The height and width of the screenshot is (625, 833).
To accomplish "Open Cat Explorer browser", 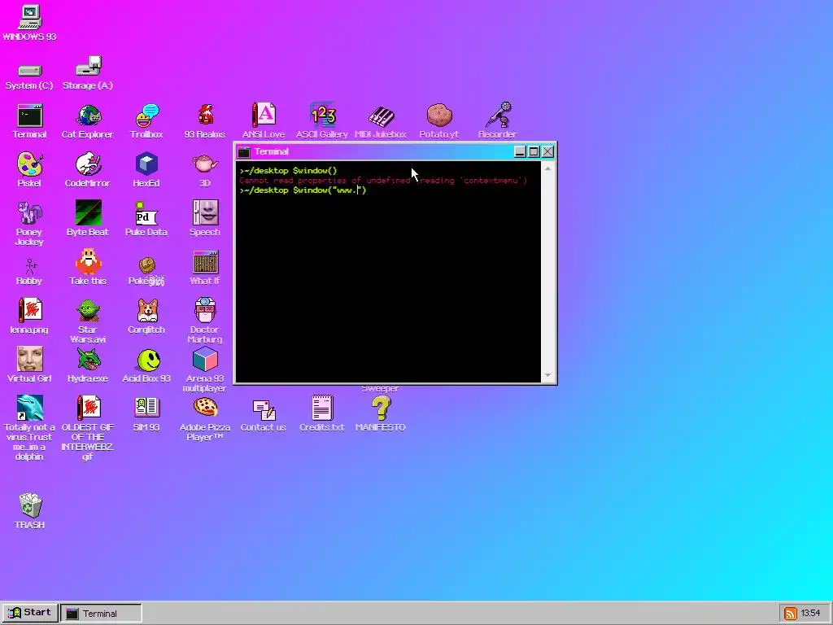I will [x=88, y=122].
